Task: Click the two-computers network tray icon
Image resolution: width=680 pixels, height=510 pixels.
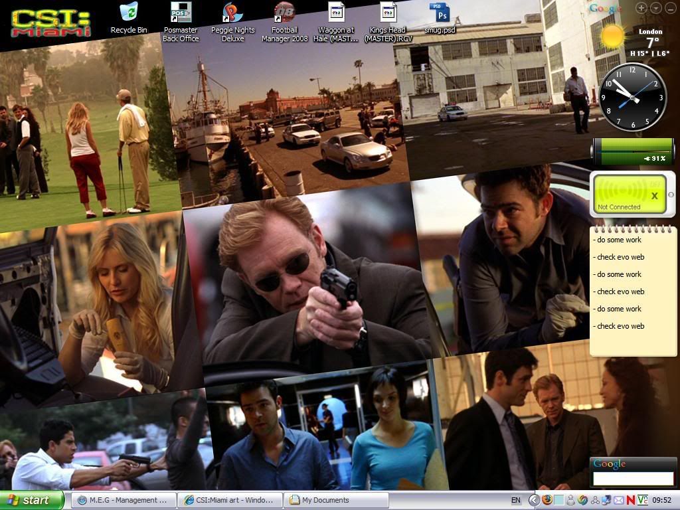Action: [606, 500]
